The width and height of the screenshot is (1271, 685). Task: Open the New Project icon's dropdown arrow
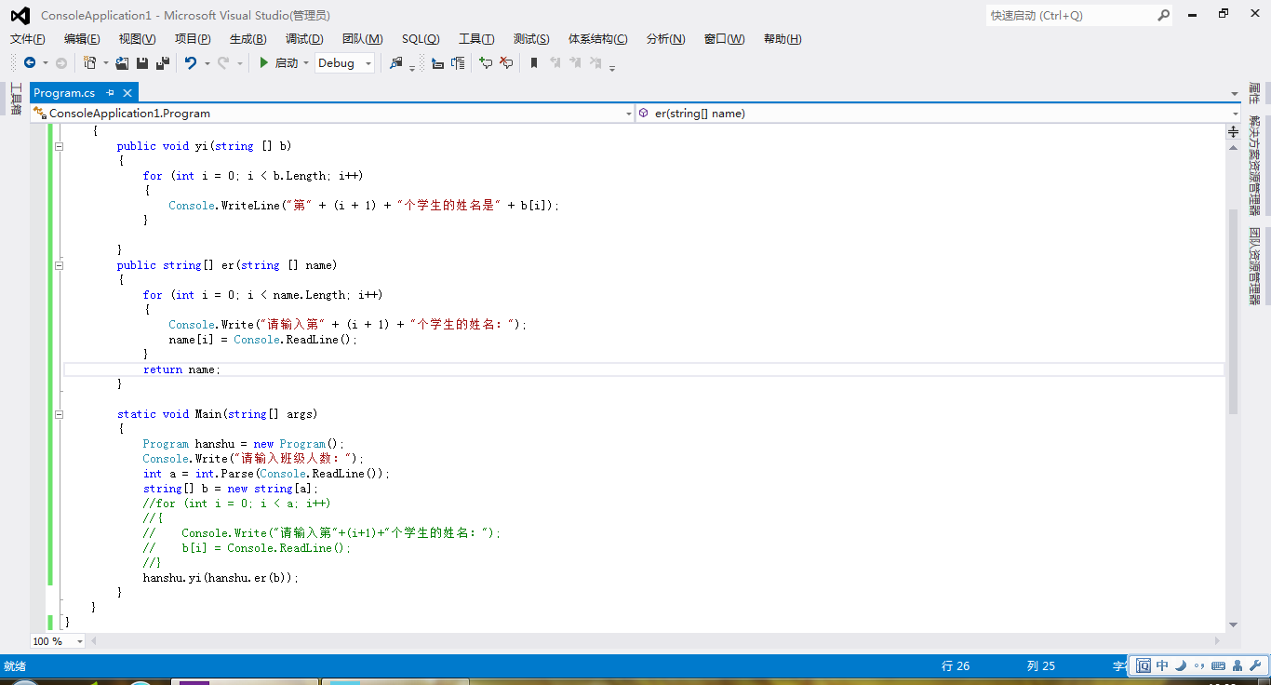tap(105, 63)
